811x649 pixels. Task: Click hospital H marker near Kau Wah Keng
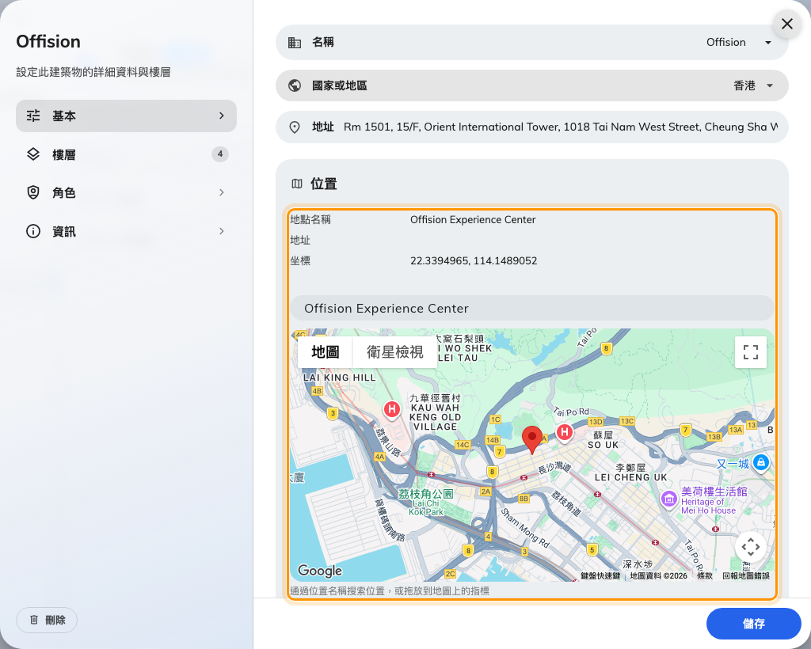[392, 410]
